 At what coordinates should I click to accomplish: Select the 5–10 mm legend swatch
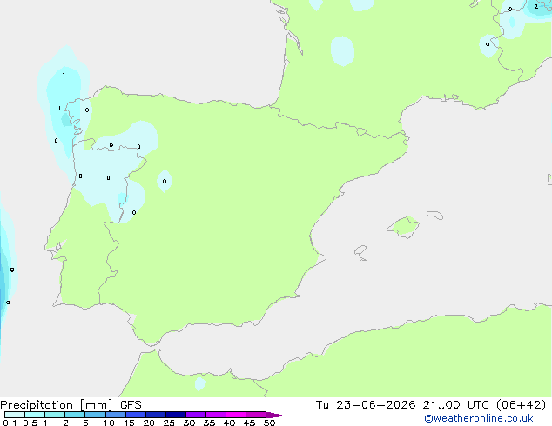(95, 415)
